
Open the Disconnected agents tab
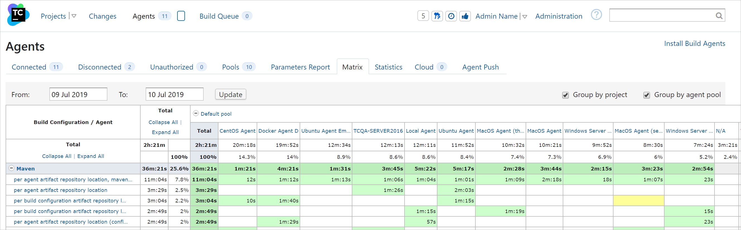tap(100, 67)
